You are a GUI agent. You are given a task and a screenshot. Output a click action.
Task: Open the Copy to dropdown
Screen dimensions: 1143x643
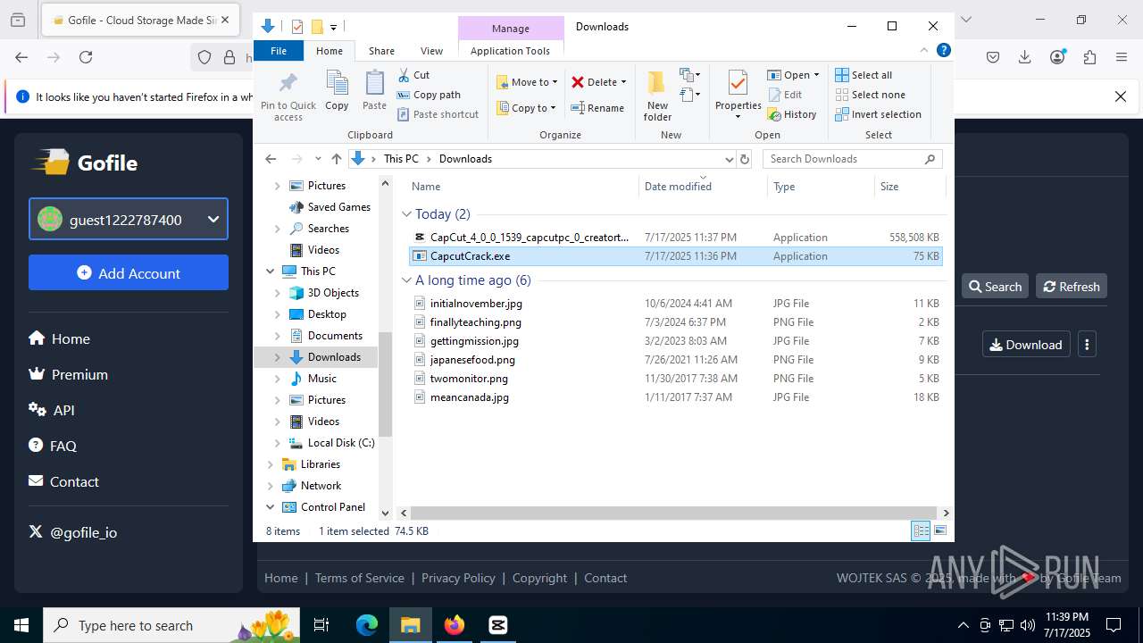(526, 108)
